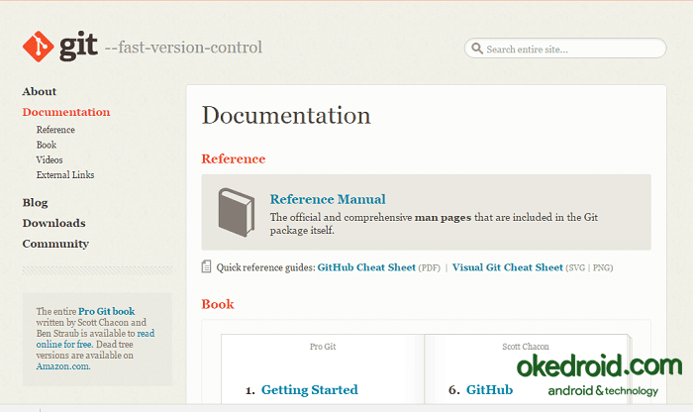Image resolution: width=693 pixels, height=412 pixels.
Task: Open the Reference Manual link
Action: tap(328, 199)
